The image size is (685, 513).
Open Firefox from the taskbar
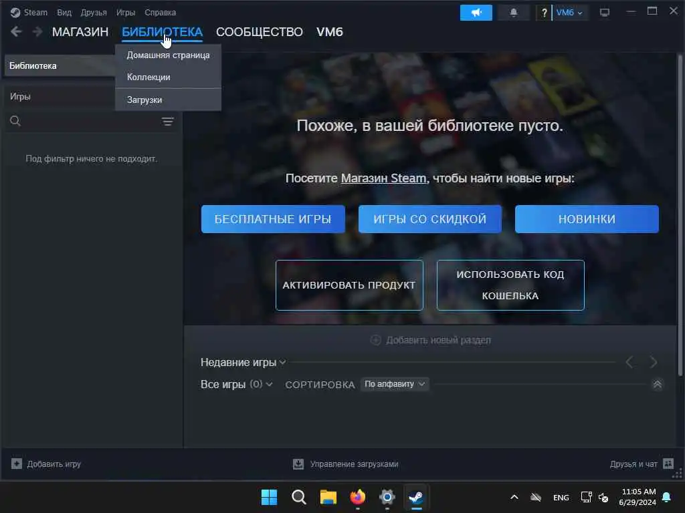[358, 497]
